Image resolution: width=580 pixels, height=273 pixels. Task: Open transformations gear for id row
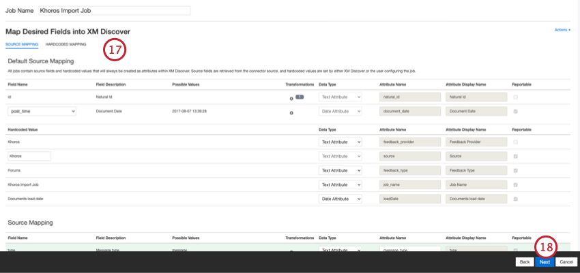click(291, 99)
